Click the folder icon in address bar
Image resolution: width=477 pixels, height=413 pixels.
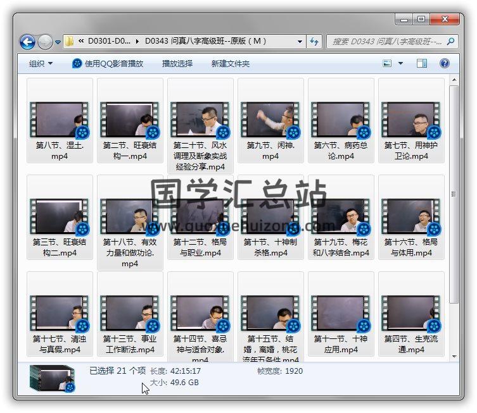70,42
